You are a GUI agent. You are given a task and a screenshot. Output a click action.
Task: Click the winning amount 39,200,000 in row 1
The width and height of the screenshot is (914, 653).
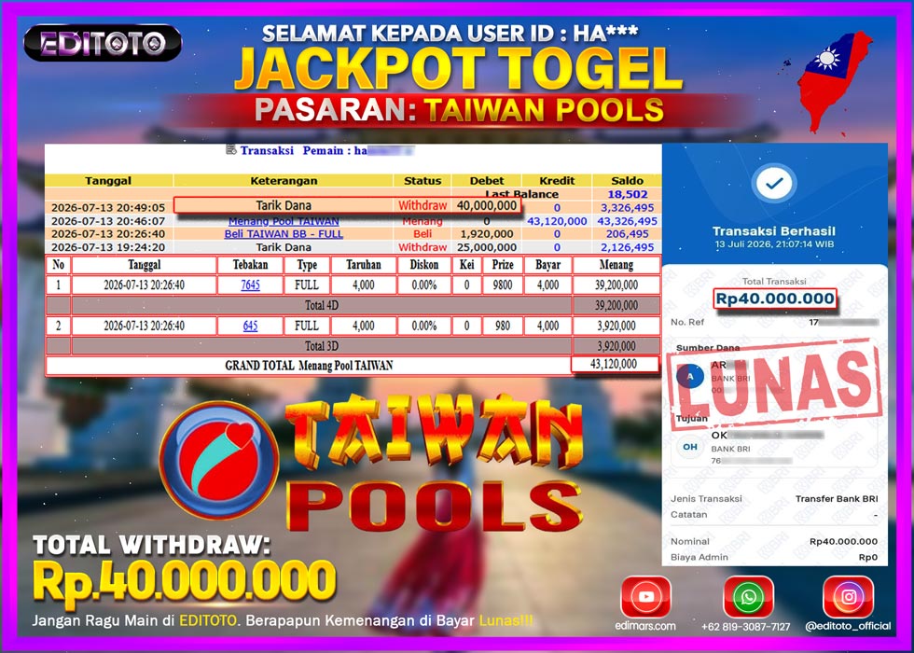point(616,285)
